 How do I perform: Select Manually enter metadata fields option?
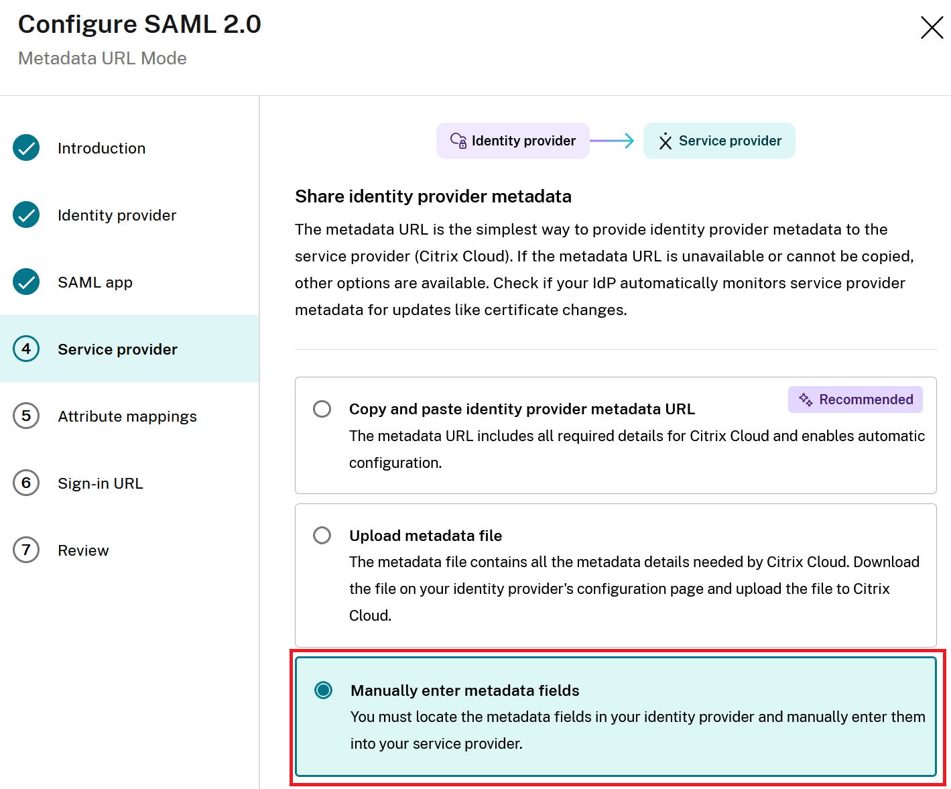(x=324, y=690)
